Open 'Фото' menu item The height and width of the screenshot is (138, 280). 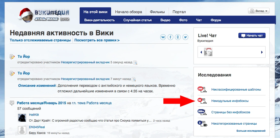(183, 20)
